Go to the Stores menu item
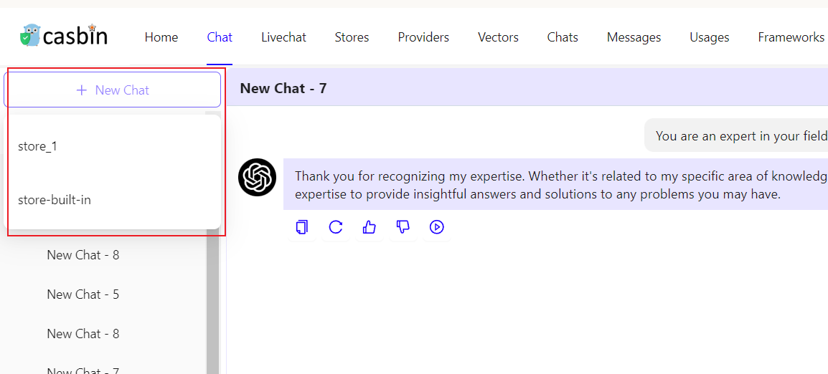Image resolution: width=828 pixels, height=374 pixels. pos(352,37)
